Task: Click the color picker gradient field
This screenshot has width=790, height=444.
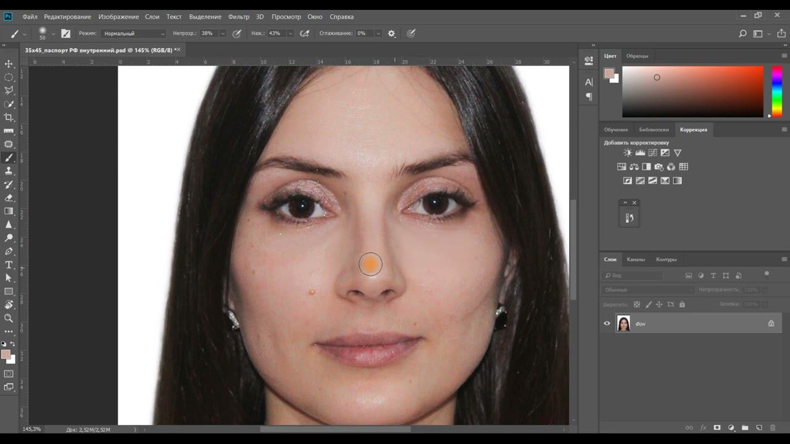Action: [692, 91]
